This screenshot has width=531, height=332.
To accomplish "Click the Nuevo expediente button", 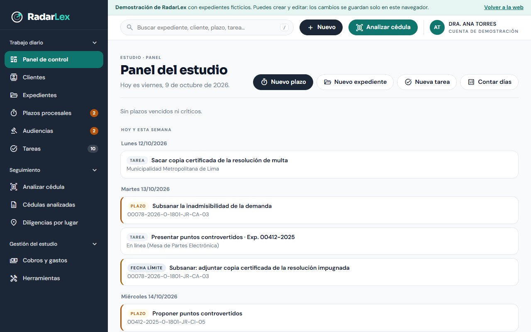I will click(355, 82).
